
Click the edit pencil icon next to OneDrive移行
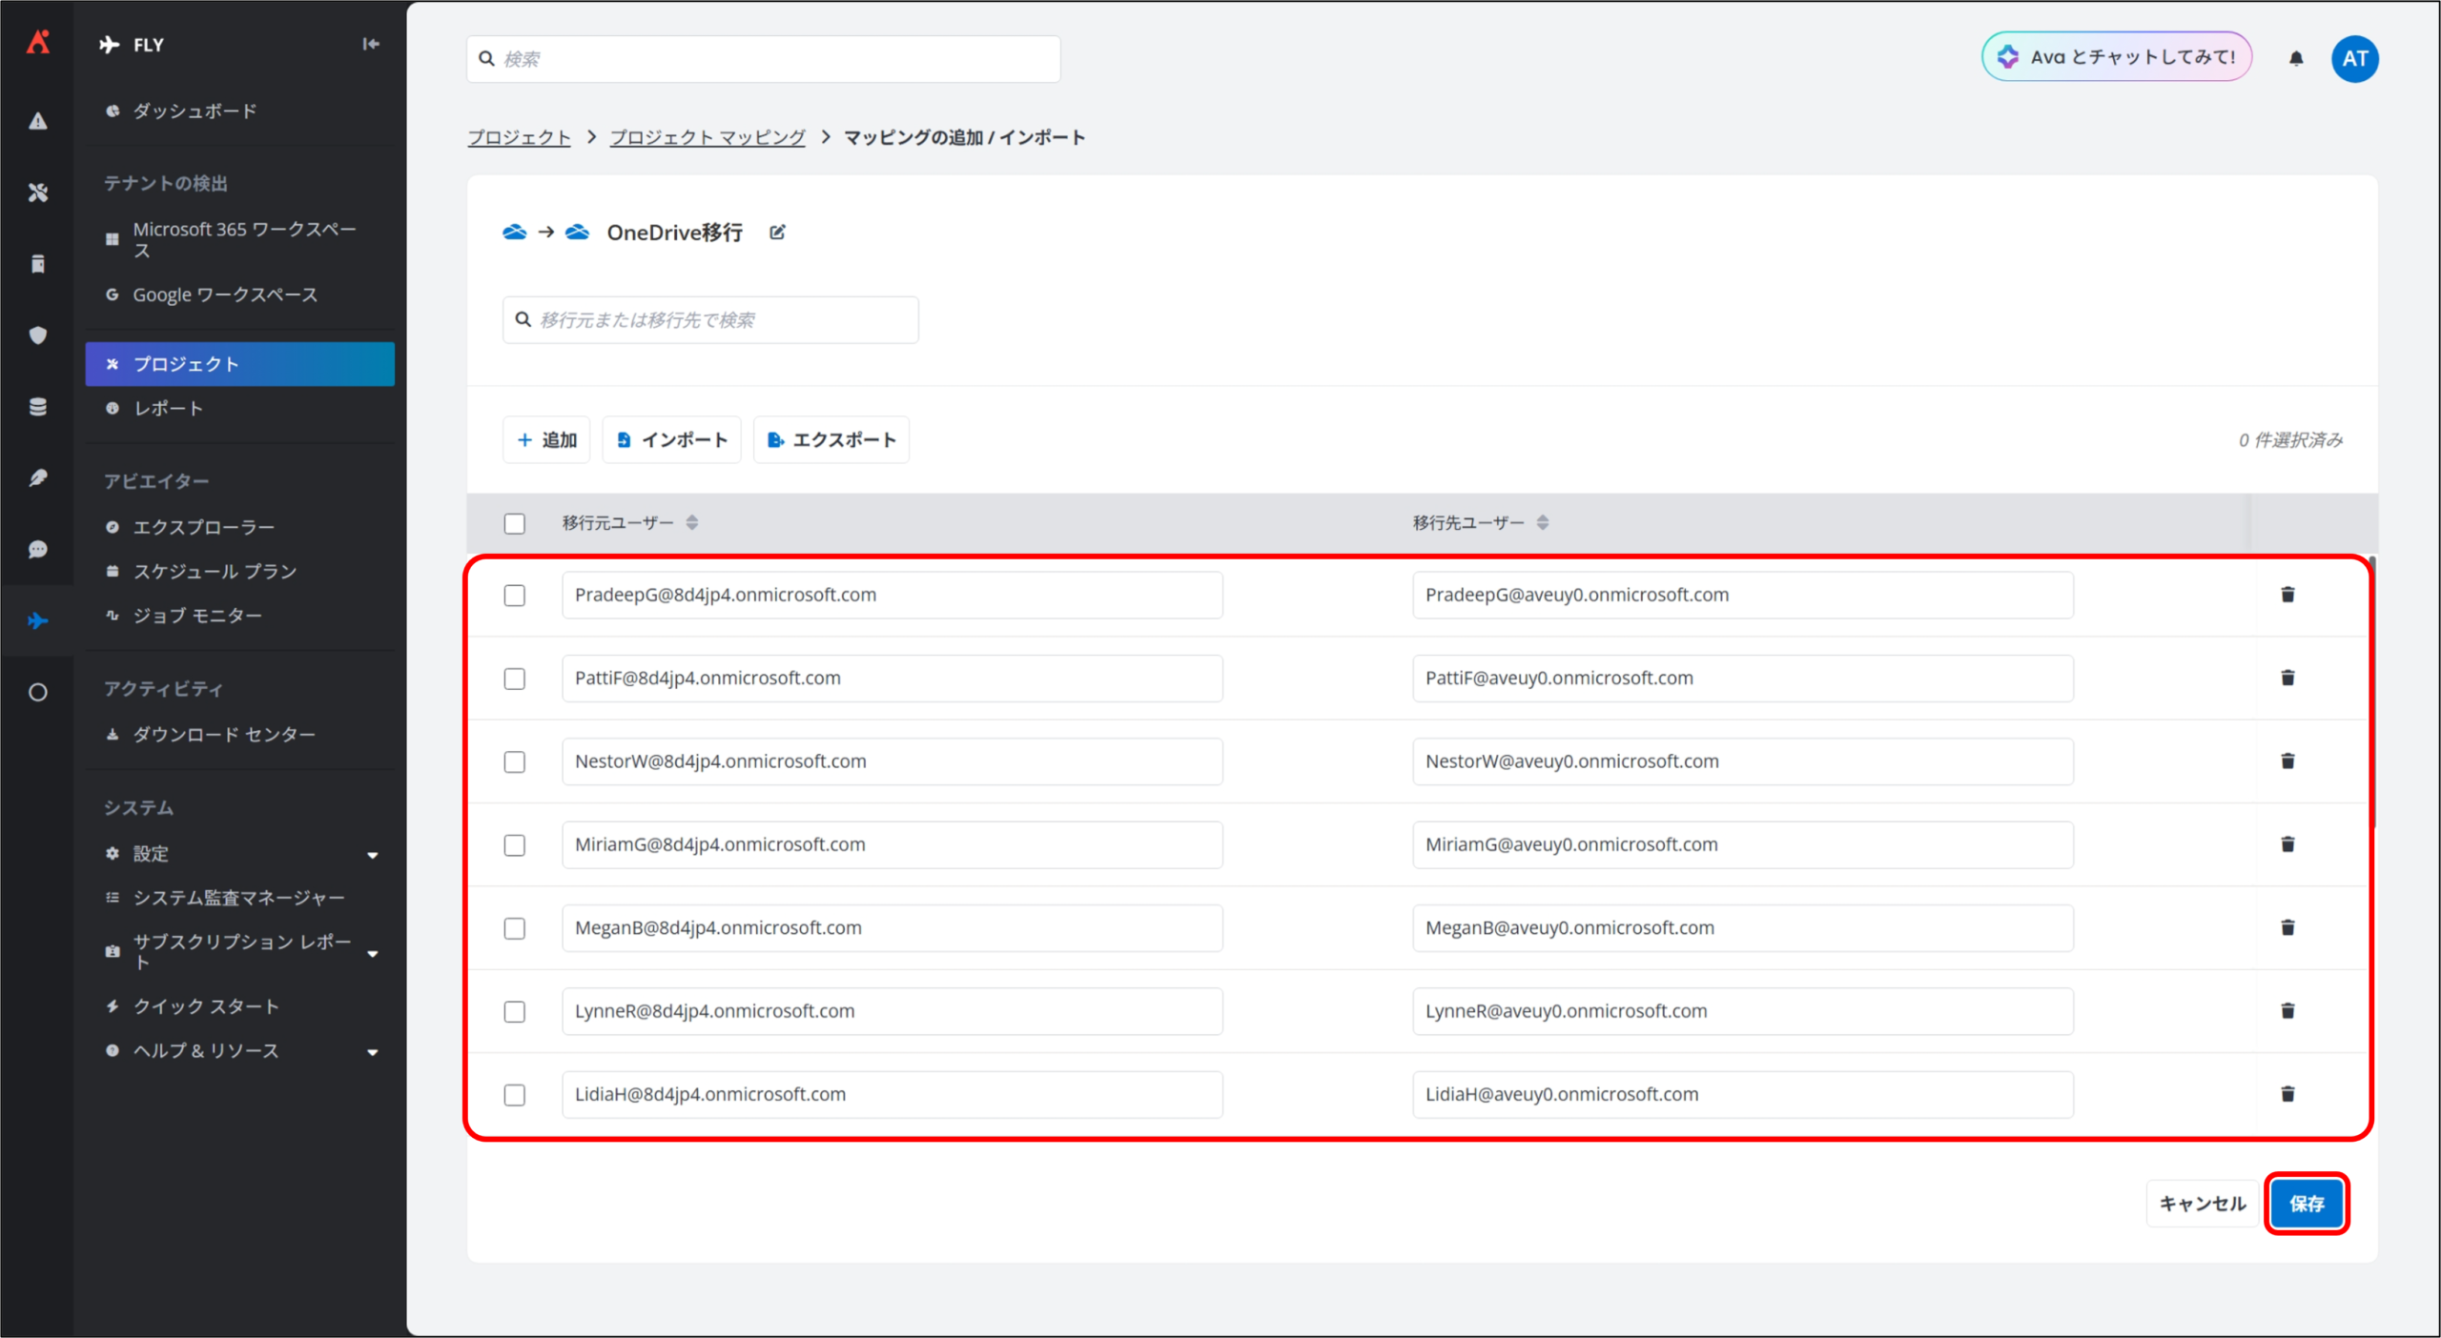[777, 233]
